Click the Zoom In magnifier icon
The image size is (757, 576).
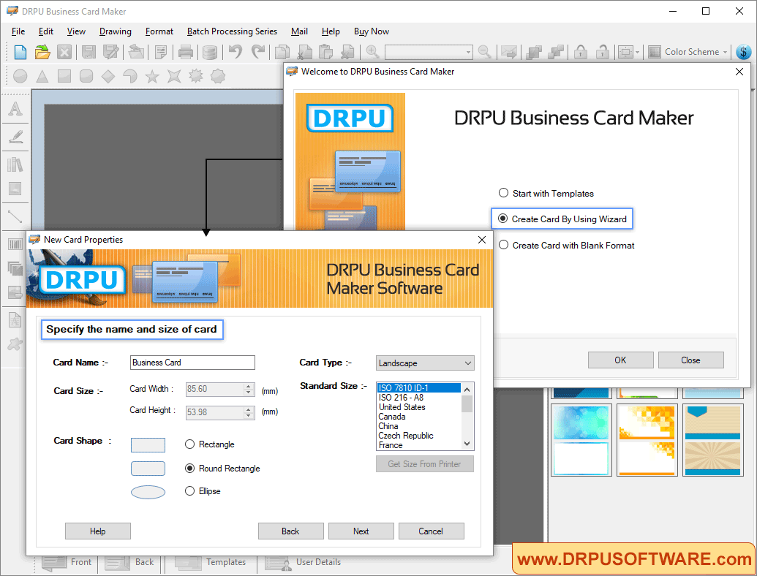click(x=372, y=51)
